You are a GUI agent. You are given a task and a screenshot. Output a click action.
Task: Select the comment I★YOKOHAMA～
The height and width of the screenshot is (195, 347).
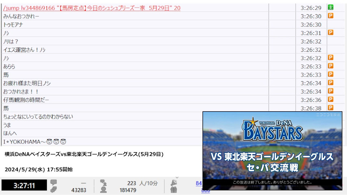35,142
